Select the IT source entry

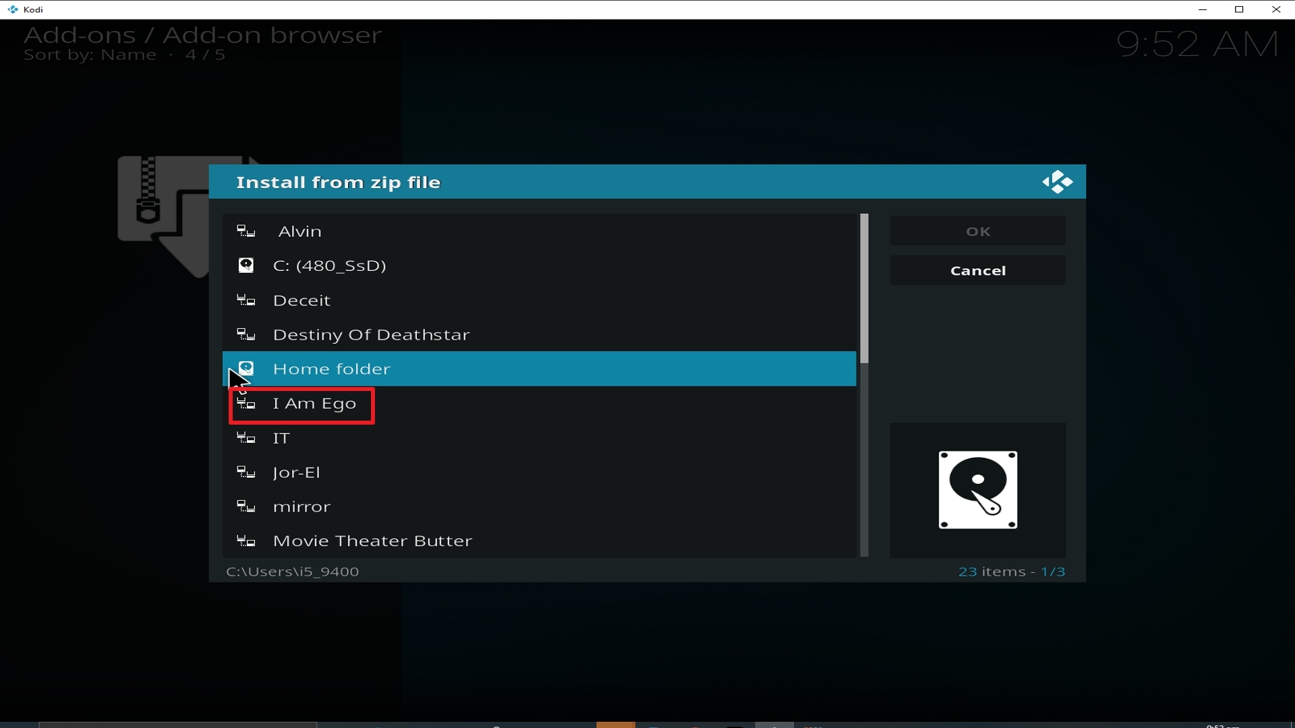(x=540, y=438)
